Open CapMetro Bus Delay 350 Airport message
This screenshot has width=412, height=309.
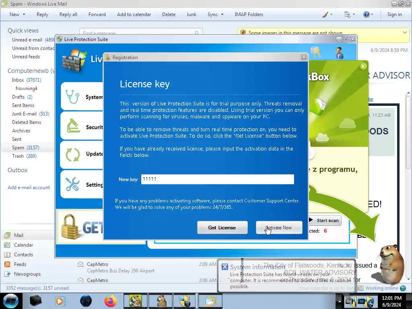(x=146, y=267)
